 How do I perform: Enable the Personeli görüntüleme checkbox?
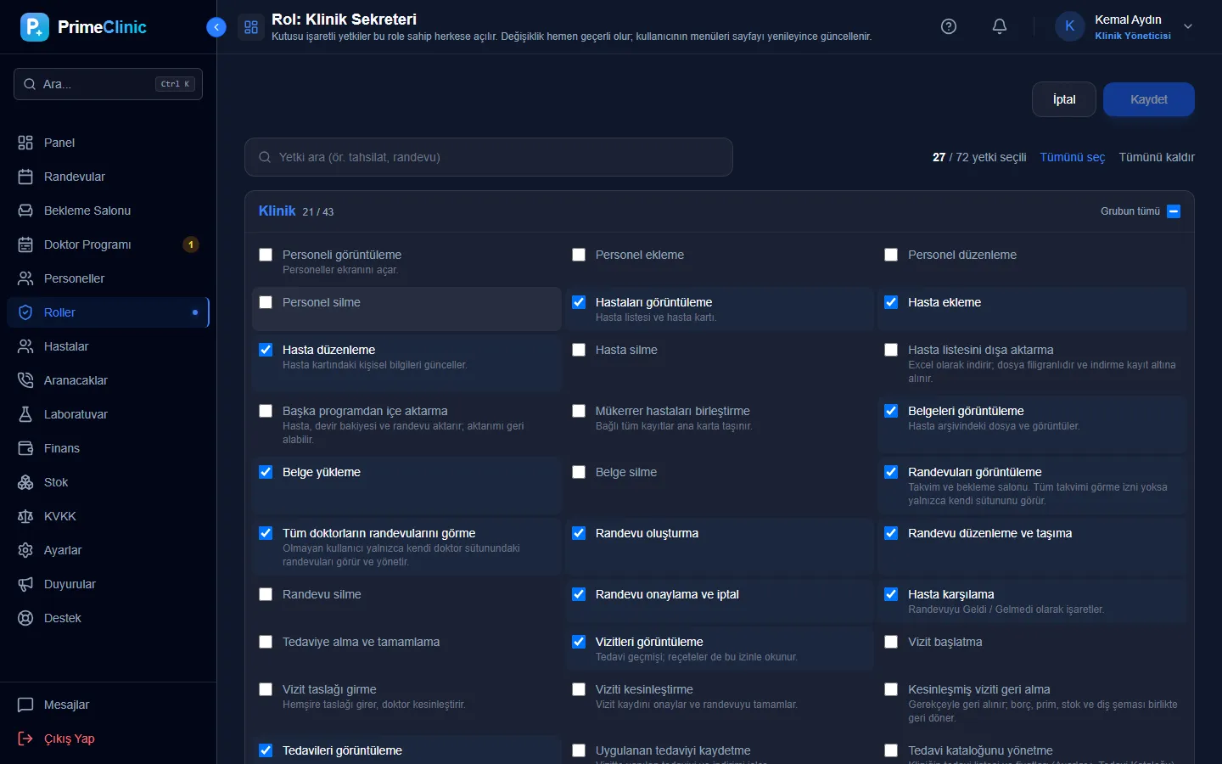click(x=266, y=255)
